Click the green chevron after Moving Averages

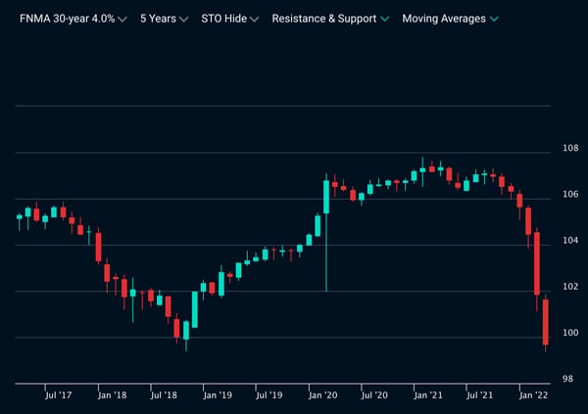(x=494, y=20)
